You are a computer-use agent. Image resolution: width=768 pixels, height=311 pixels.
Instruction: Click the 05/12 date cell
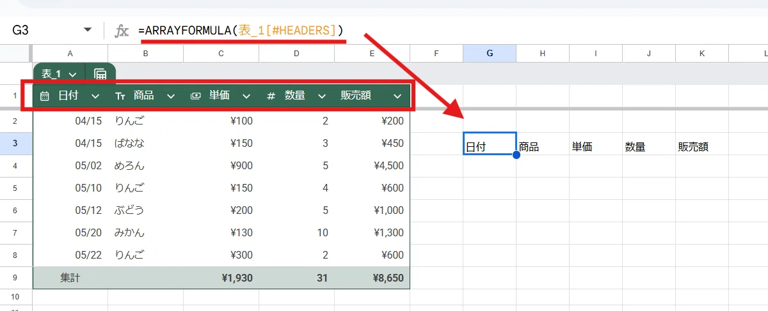(70, 210)
